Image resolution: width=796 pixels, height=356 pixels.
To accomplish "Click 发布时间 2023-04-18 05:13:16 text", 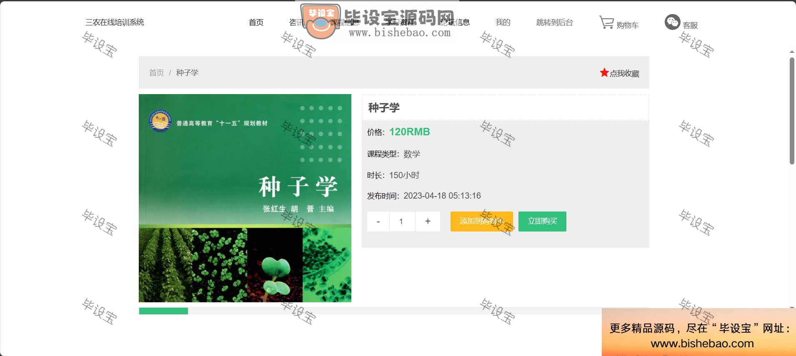I will click(424, 196).
